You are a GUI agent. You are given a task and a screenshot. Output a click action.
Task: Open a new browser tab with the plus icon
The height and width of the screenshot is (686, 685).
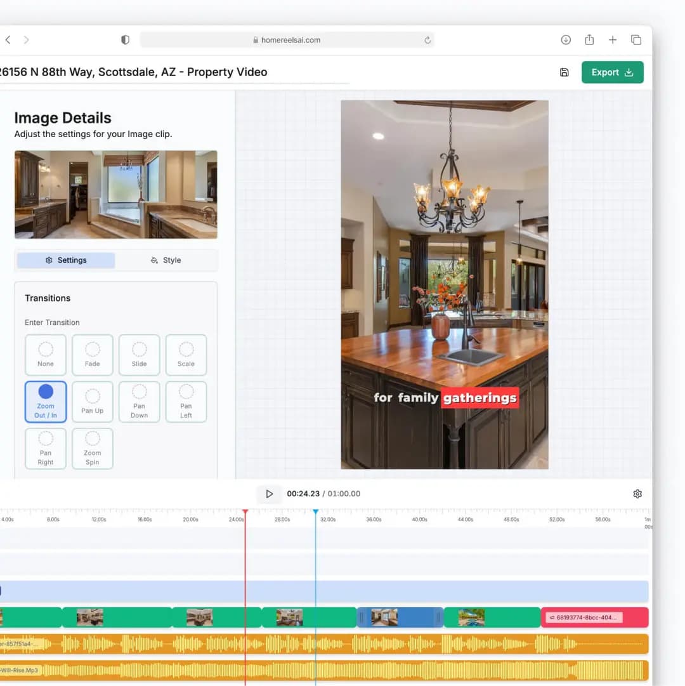613,39
